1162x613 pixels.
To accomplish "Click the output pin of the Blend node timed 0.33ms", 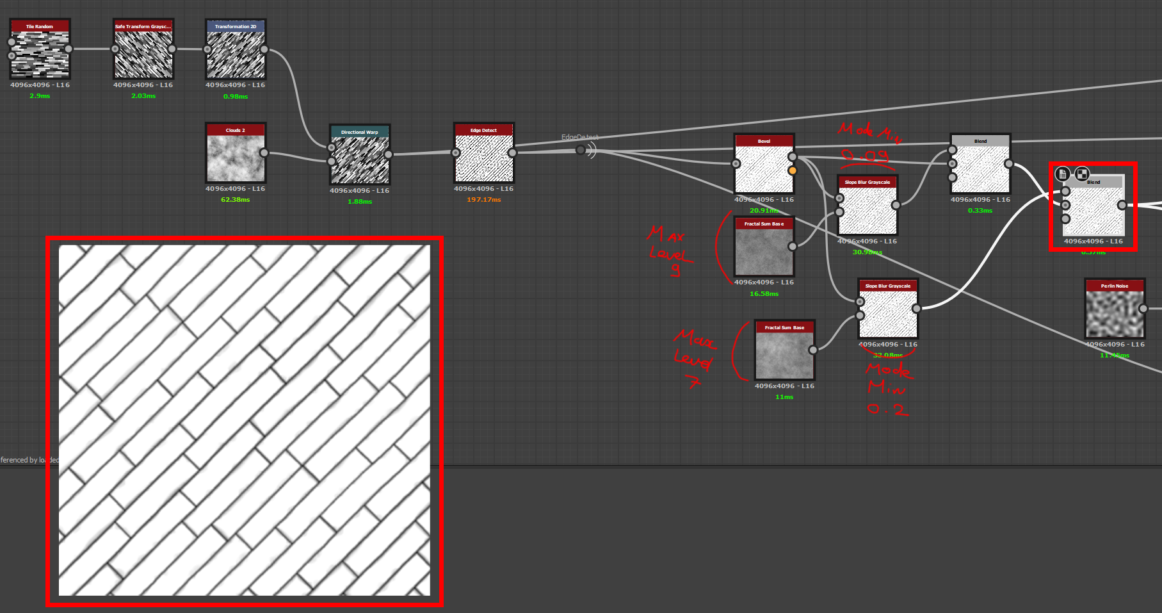I will (1009, 163).
